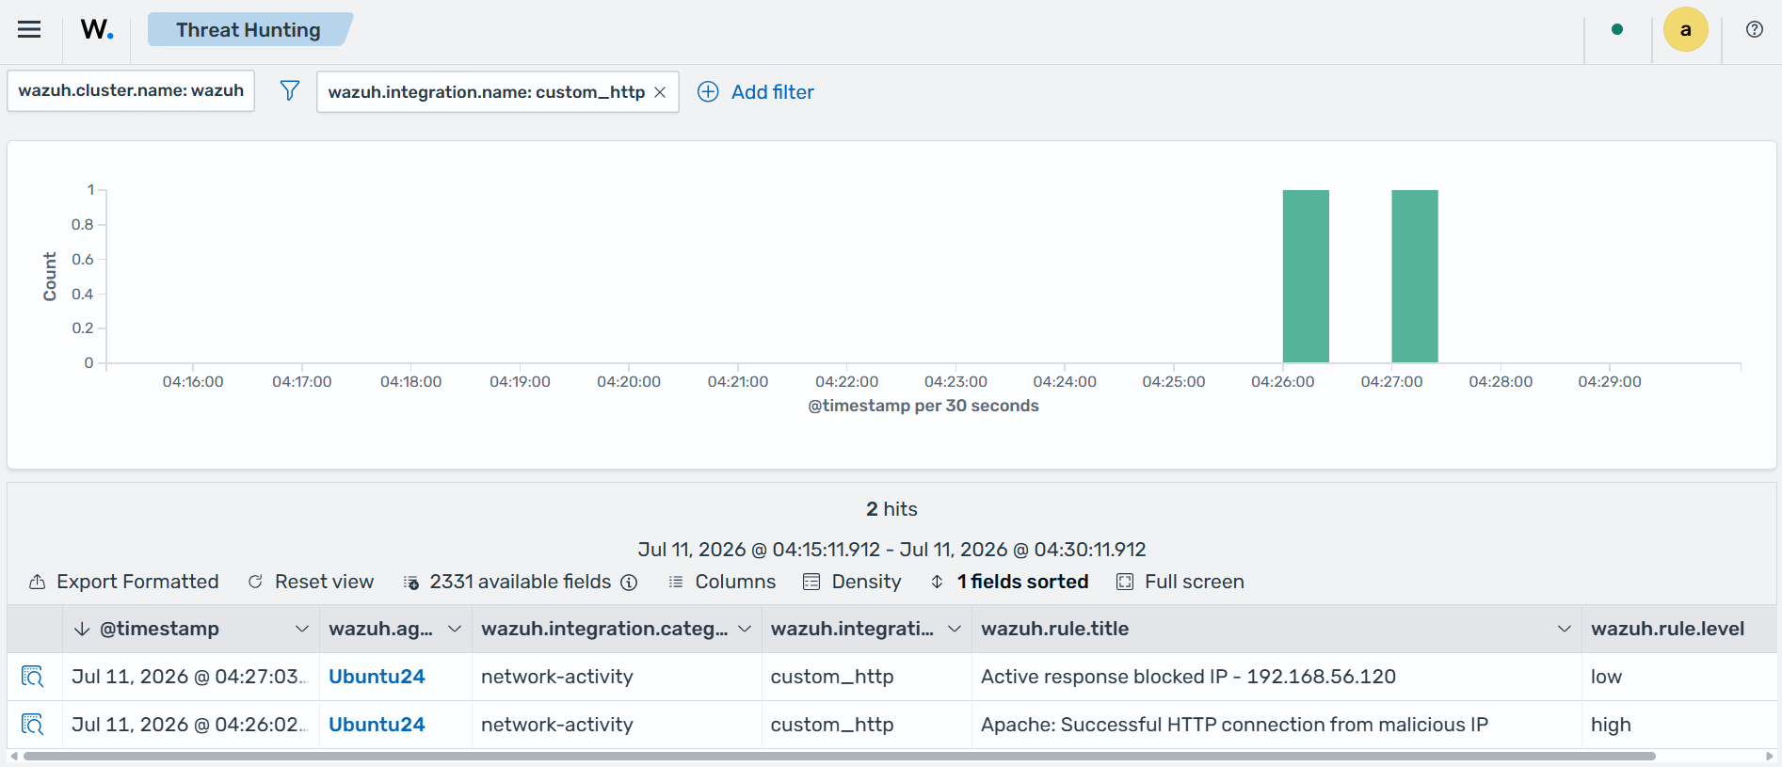1782x767 pixels.
Task: Click Export Formatted
Action: (123, 582)
